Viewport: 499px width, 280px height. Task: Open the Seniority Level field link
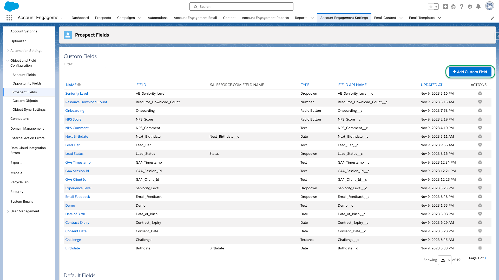pos(77,93)
